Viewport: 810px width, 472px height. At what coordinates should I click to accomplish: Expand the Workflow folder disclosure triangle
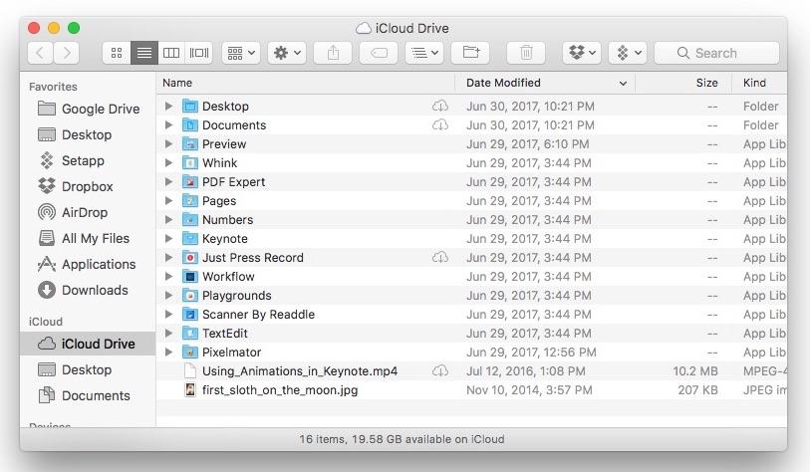168,276
